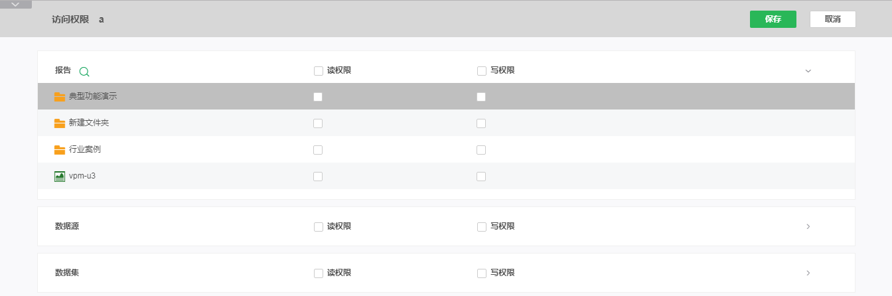
Task: Click the 典型功能演示 folder icon
Action: click(60, 97)
